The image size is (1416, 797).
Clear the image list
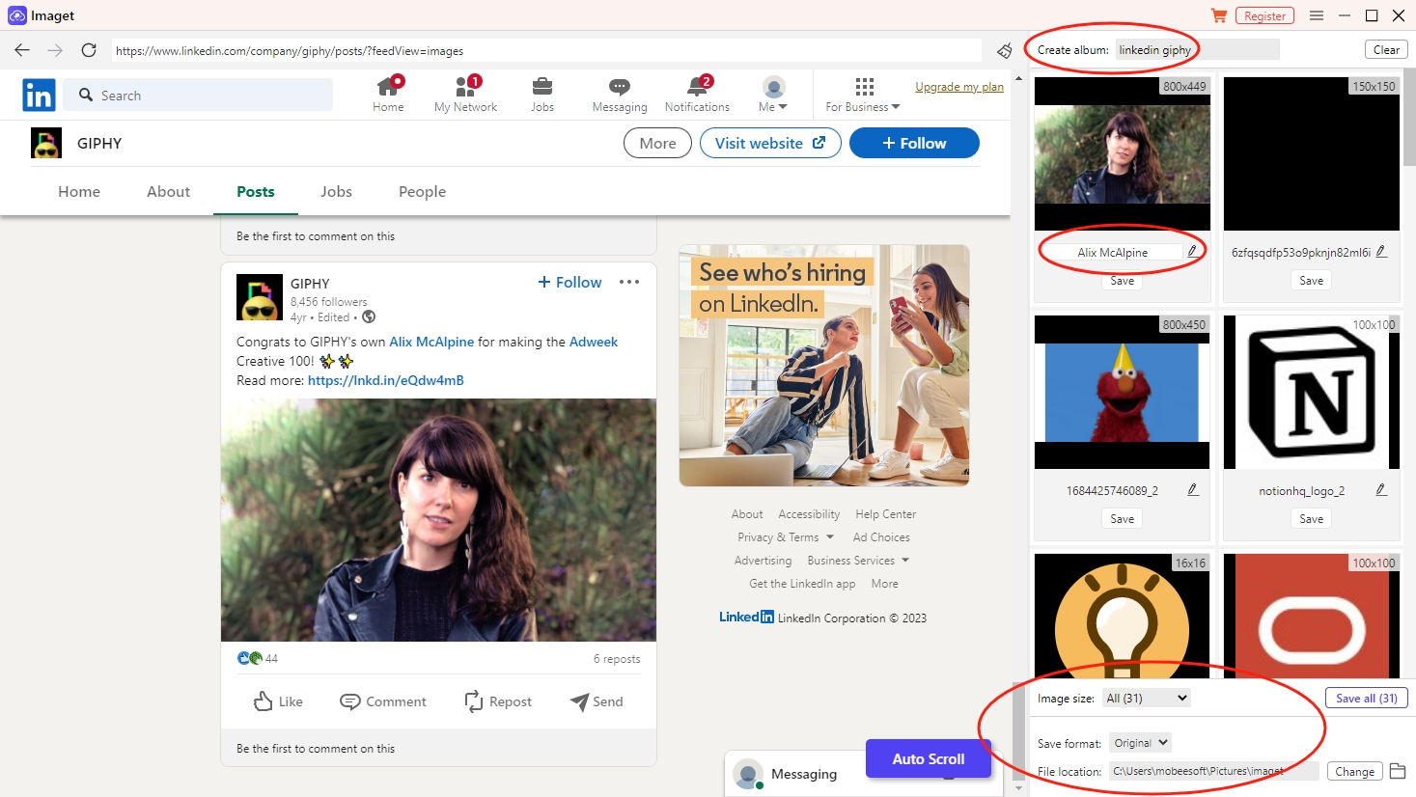coord(1386,49)
